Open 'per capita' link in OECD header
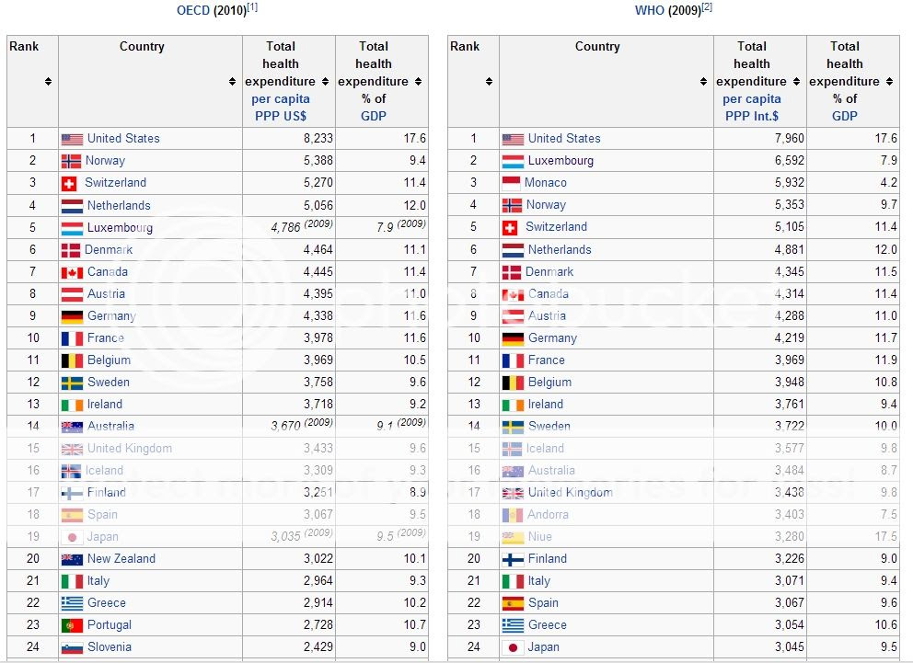The image size is (913, 663). pos(281,99)
